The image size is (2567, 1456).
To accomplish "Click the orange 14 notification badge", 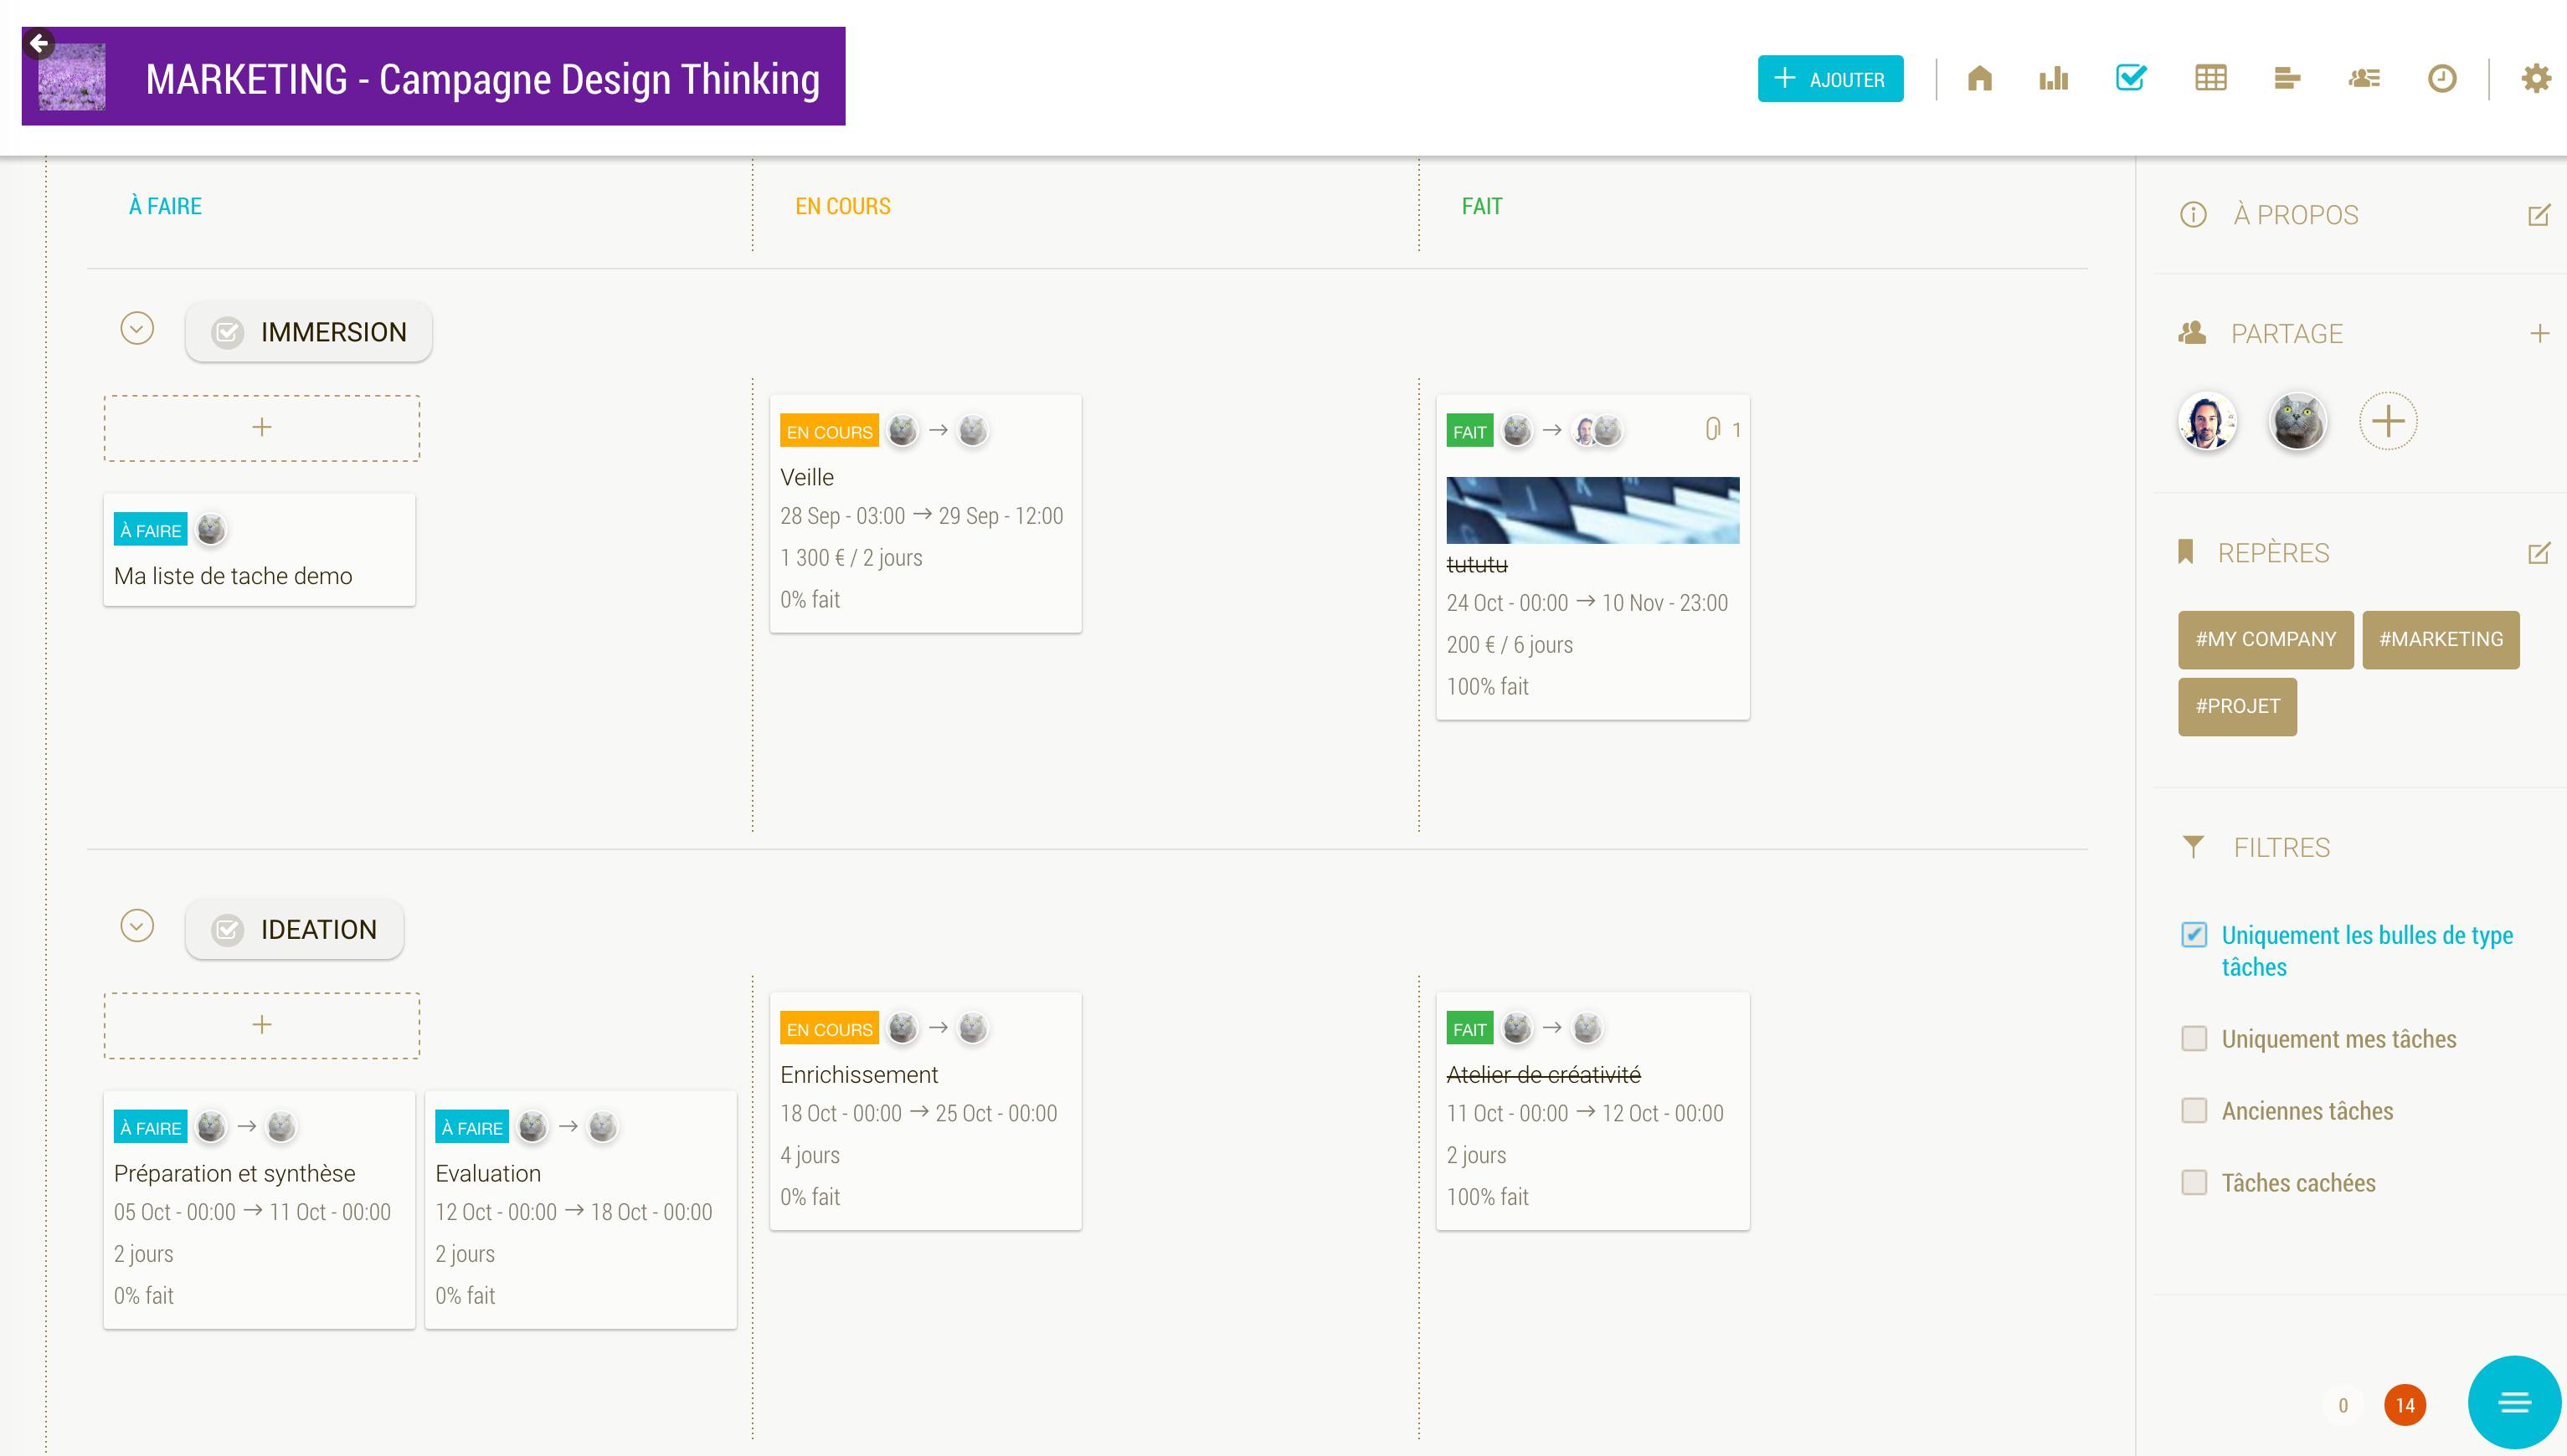I will 2404,1405.
